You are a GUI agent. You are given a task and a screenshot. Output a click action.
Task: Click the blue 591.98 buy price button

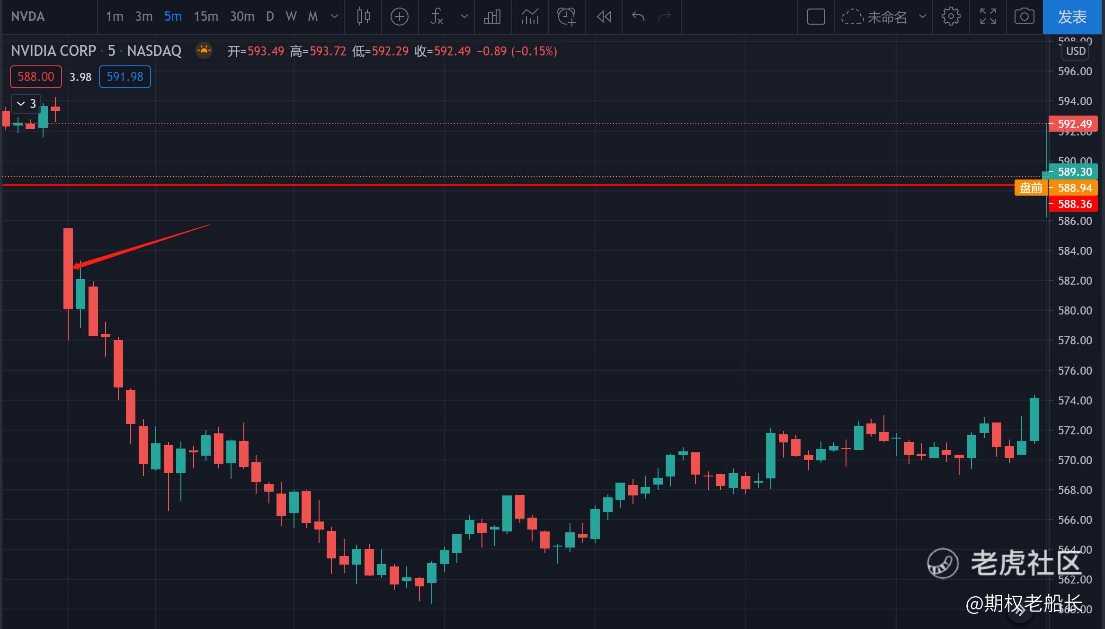coord(125,77)
